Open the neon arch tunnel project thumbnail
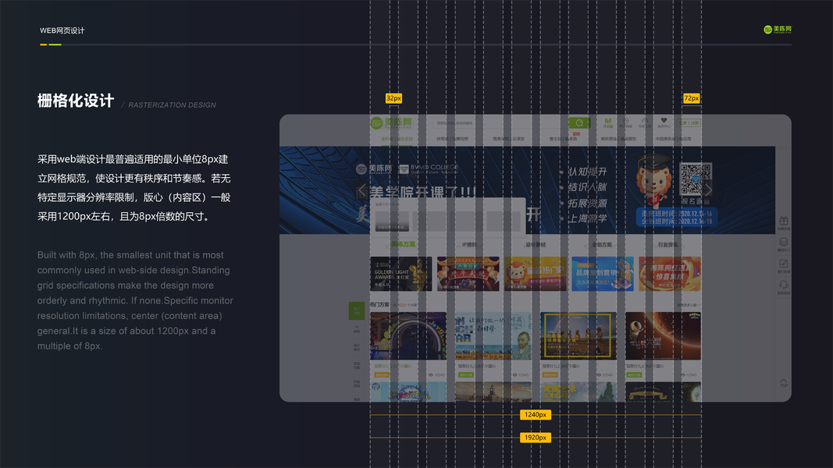The image size is (833, 468). (x=408, y=336)
